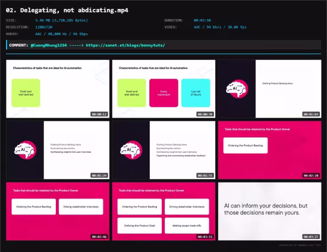The width and height of the screenshot is (327, 252).
Task: Select the video value 'AVC / 94 kb/s / 30.00 fps'
Action: pyautogui.click(x=220, y=27)
